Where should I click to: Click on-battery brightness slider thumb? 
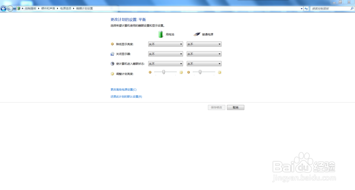pos(163,72)
